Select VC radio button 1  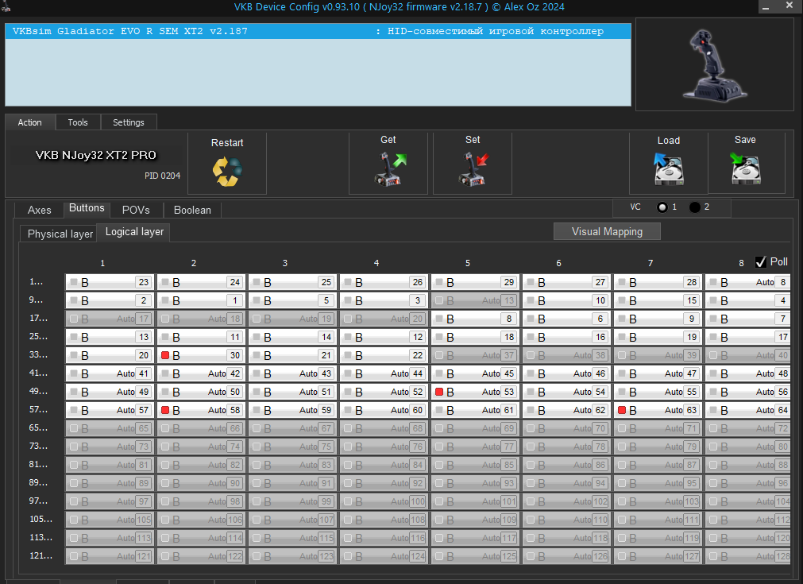(662, 207)
